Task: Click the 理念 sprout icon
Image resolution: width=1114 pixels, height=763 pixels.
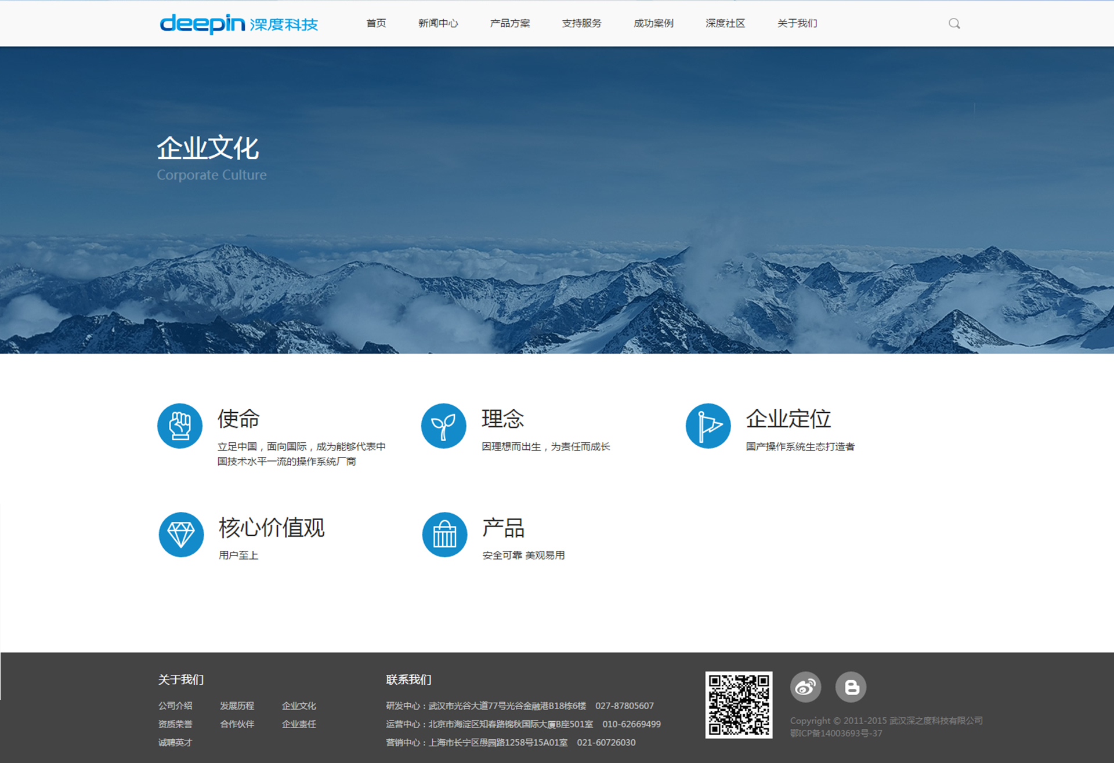Action: [444, 426]
